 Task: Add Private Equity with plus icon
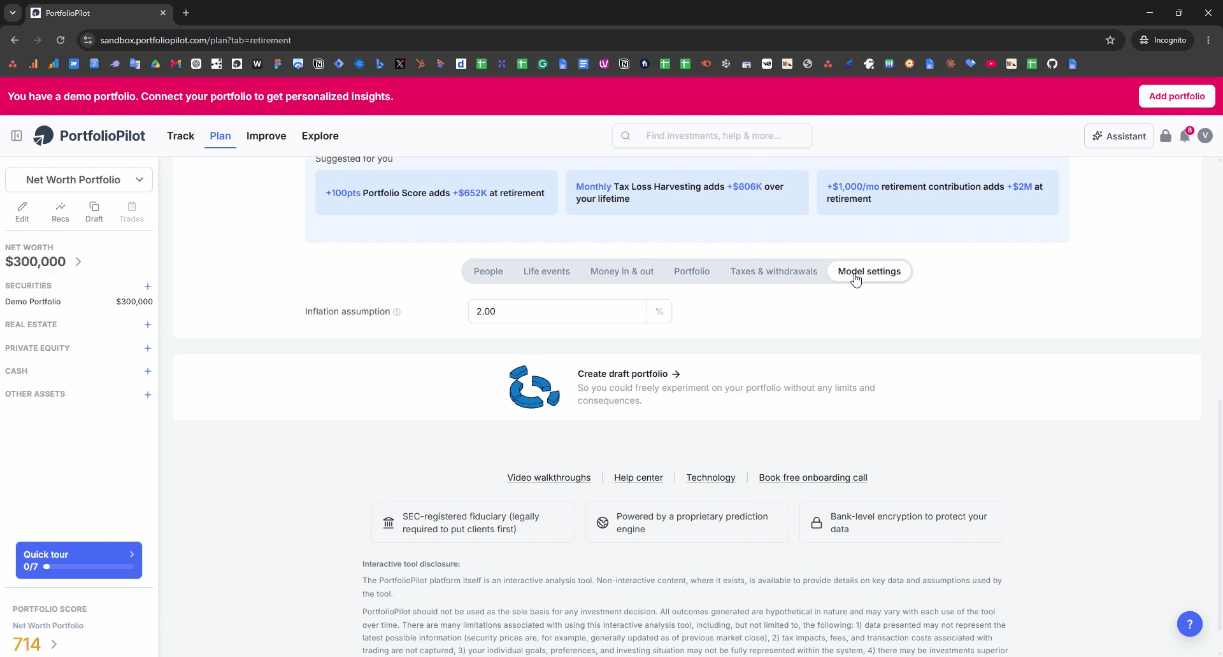click(x=148, y=348)
